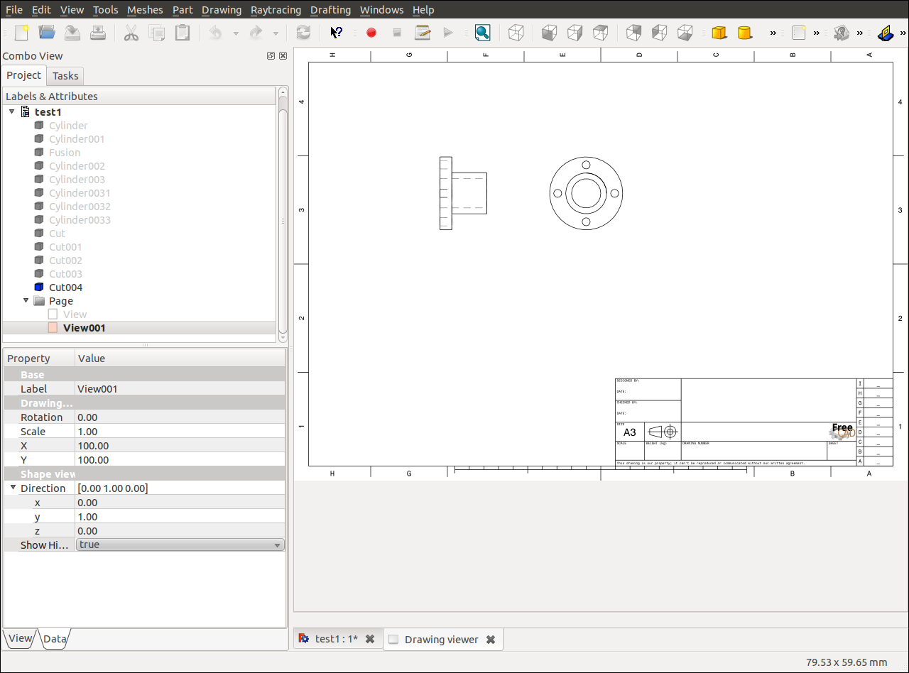
Task: Select the View item under Page
Action: pyautogui.click(x=75, y=314)
